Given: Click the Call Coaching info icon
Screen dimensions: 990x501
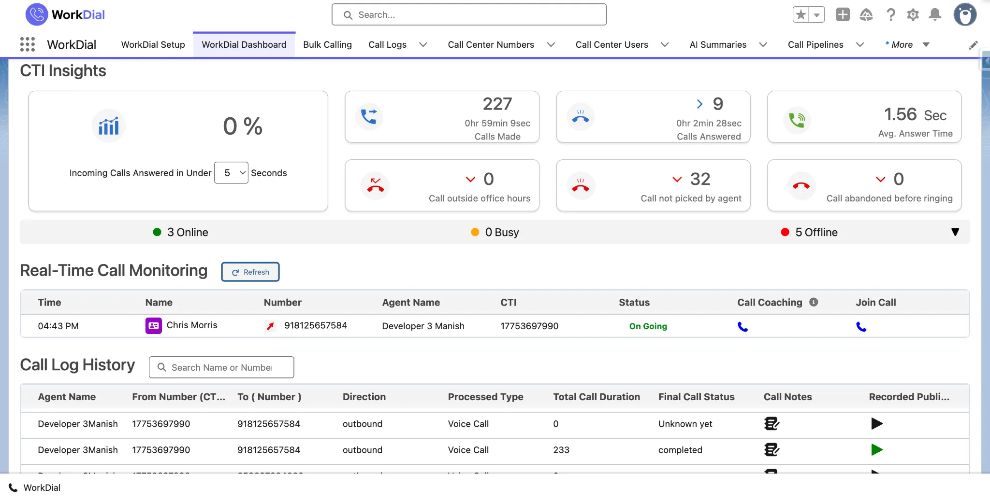Looking at the screenshot, I should pos(814,302).
